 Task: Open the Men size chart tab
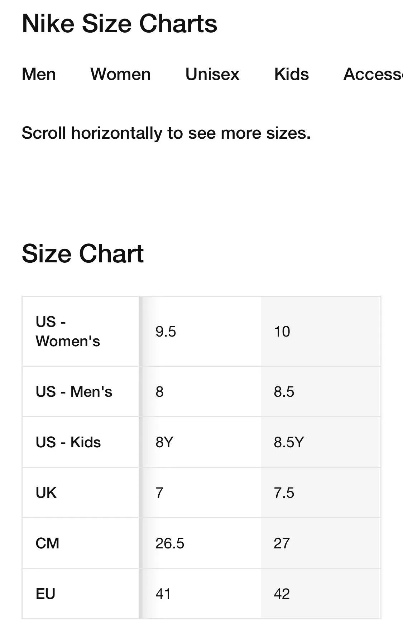point(39,74)
